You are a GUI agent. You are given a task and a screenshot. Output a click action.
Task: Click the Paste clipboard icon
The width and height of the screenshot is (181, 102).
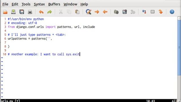(77, 12)
